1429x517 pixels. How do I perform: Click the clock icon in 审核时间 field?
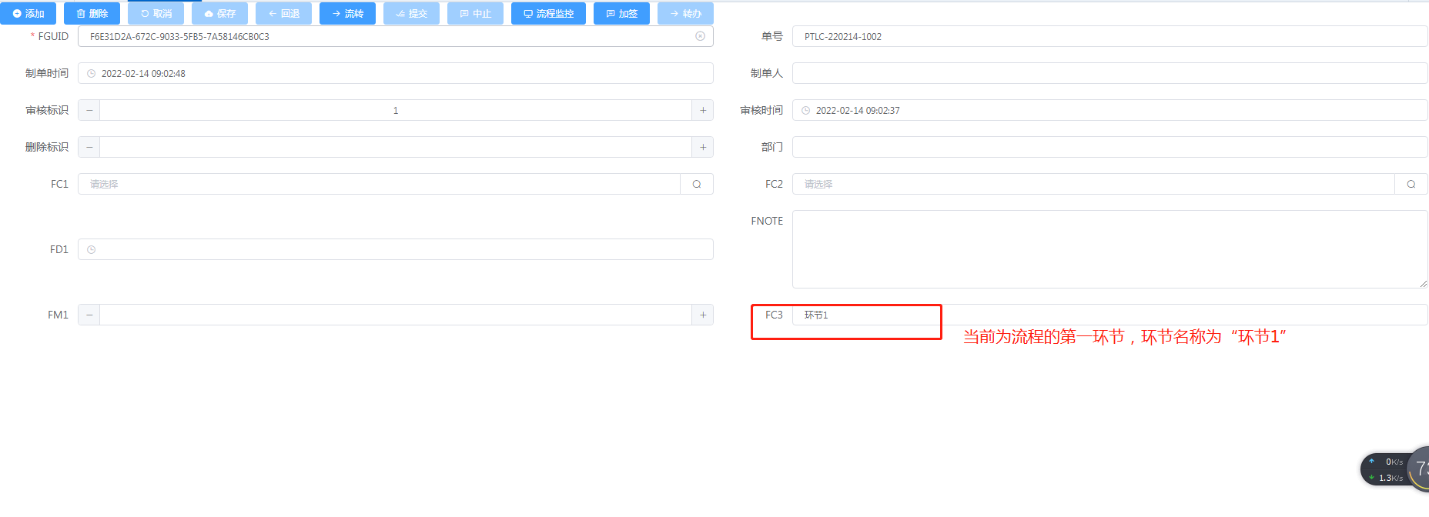(x=806, y=111)
